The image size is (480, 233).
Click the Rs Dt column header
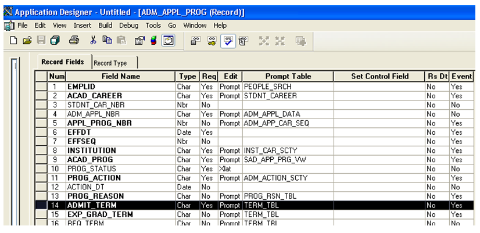tap(438, 76)
